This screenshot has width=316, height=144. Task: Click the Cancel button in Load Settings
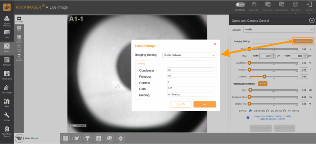coord(181,104)
